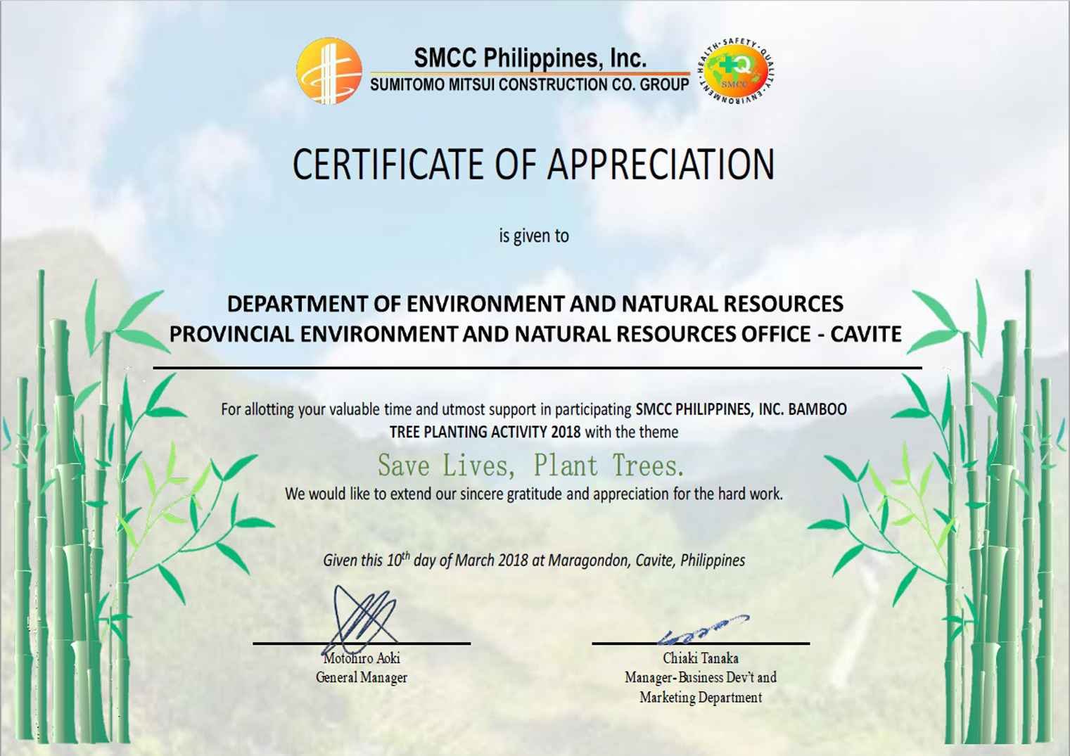Screen dimensions: 1070x756
Task: Click the Health Safety Quality Environment badge
Action: click(736, 71)
